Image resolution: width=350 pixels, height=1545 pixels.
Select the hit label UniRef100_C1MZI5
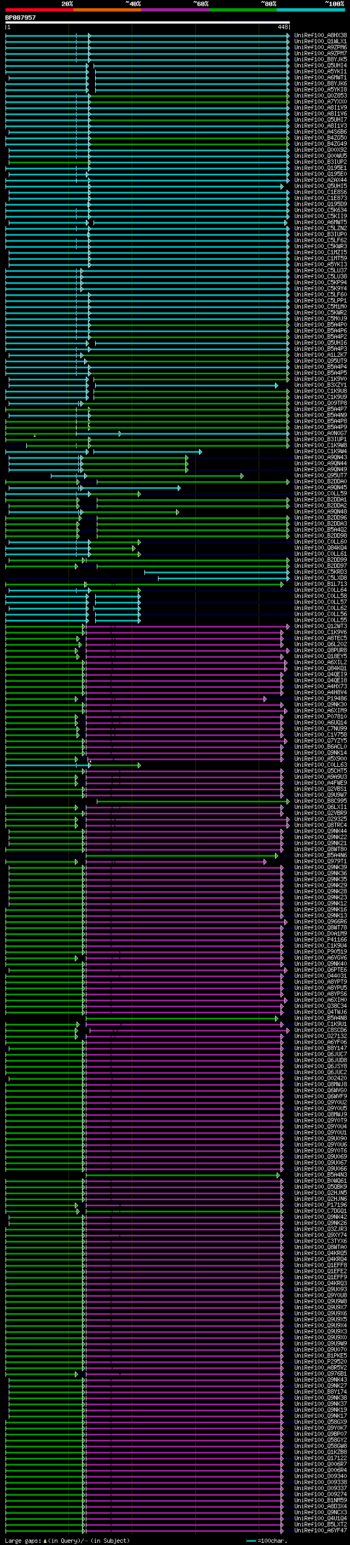coord(320,253)
